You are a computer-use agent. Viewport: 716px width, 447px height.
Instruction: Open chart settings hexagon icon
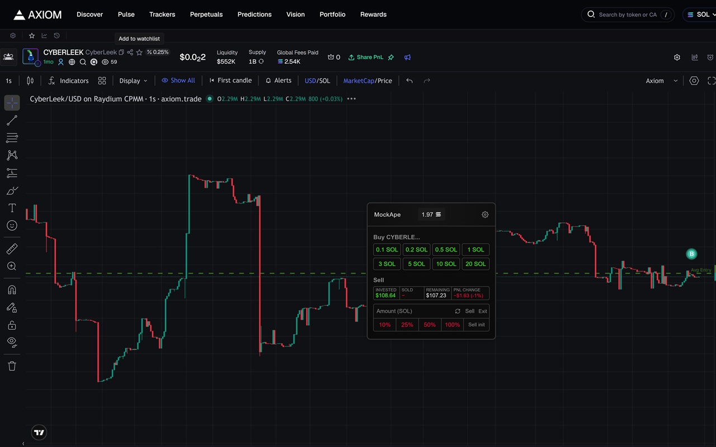click(x=694, y=80)
